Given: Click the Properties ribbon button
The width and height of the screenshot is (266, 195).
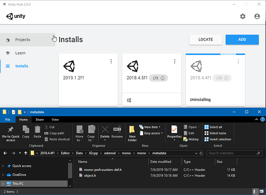Looking at the screenshot, I should pos(174,133).
